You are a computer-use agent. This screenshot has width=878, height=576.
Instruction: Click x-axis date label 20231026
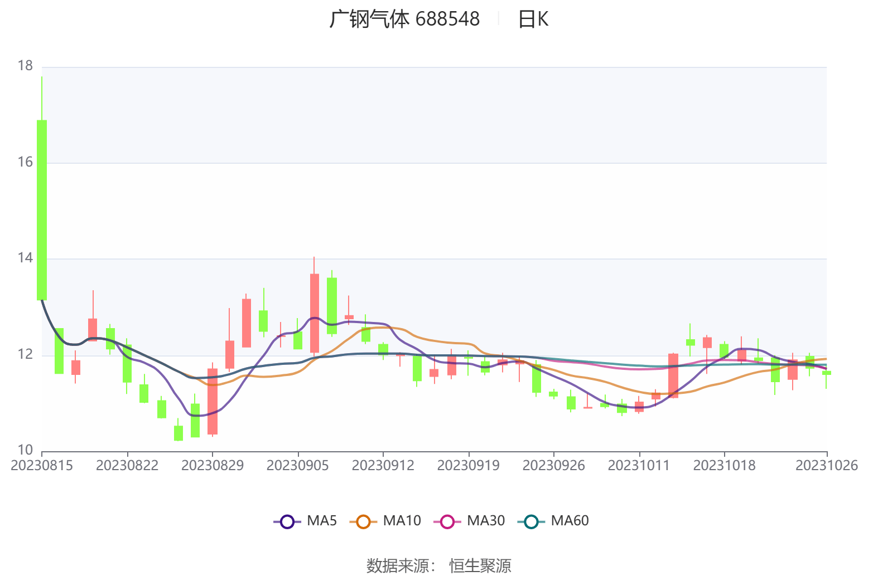[x=827, y=466]
